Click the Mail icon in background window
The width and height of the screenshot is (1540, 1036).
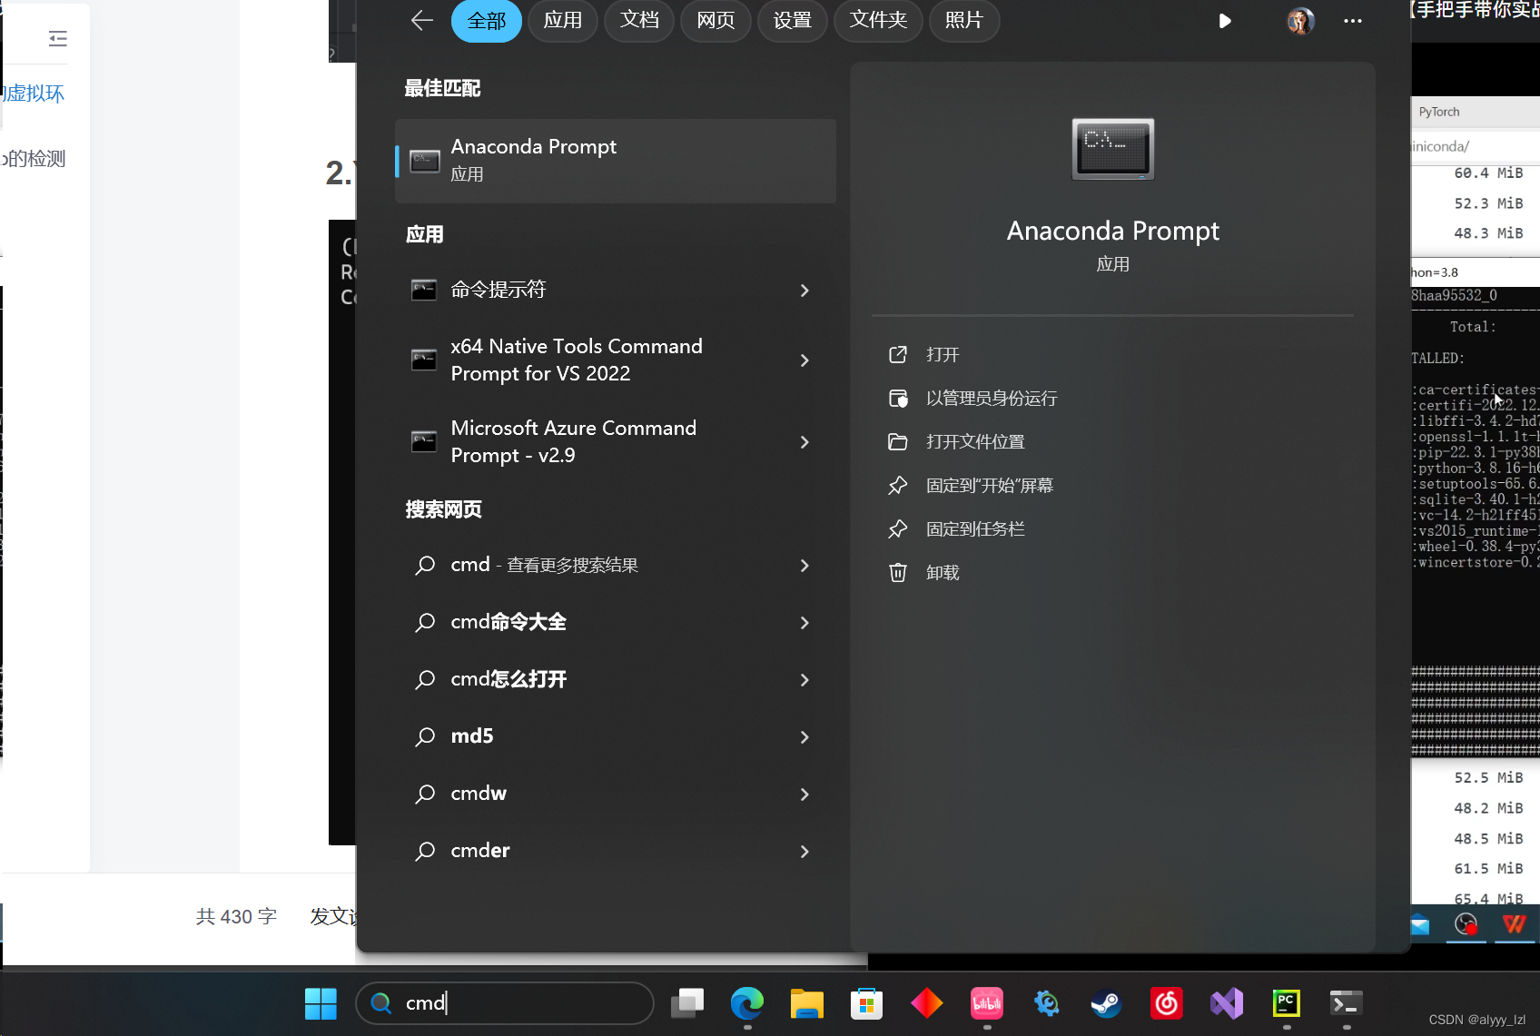pos(1420,925)
